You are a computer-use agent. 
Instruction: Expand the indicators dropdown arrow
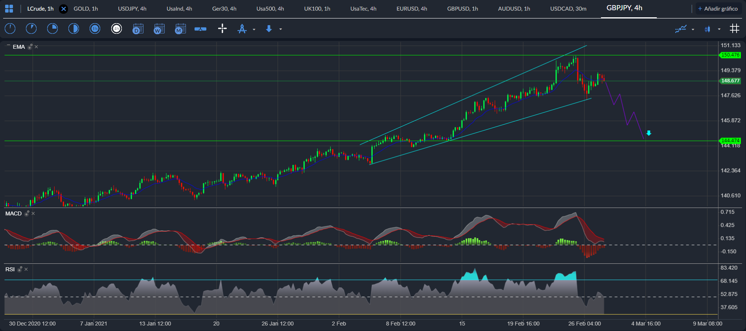[x=693, y=29]
